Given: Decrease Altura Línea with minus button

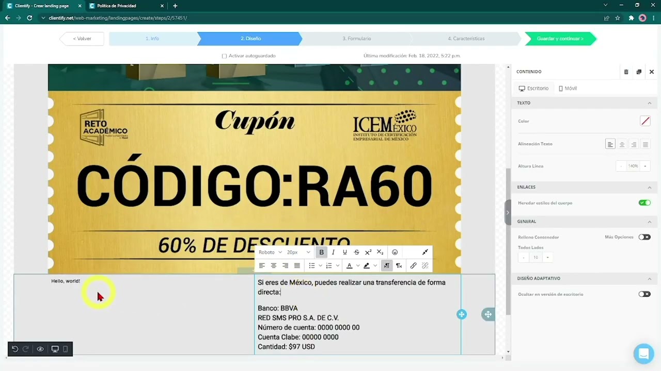Looking at the screenshot, I should (621, 166).
